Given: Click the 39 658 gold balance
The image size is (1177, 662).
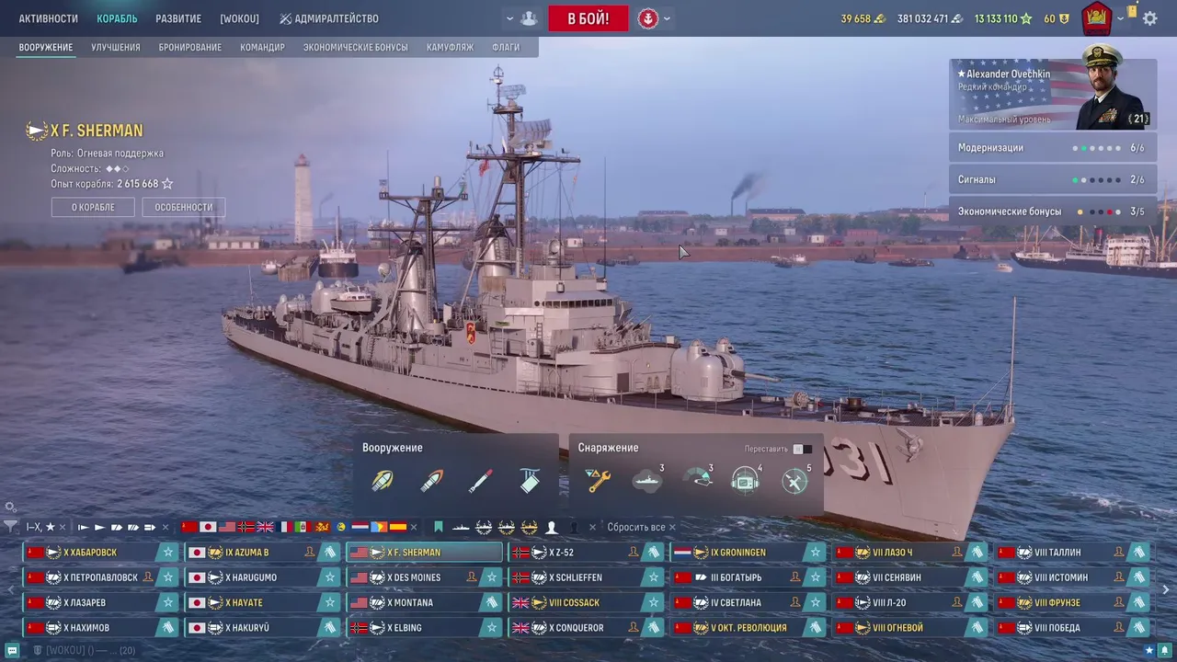Looking at the screenshot, I should point(863,18).
